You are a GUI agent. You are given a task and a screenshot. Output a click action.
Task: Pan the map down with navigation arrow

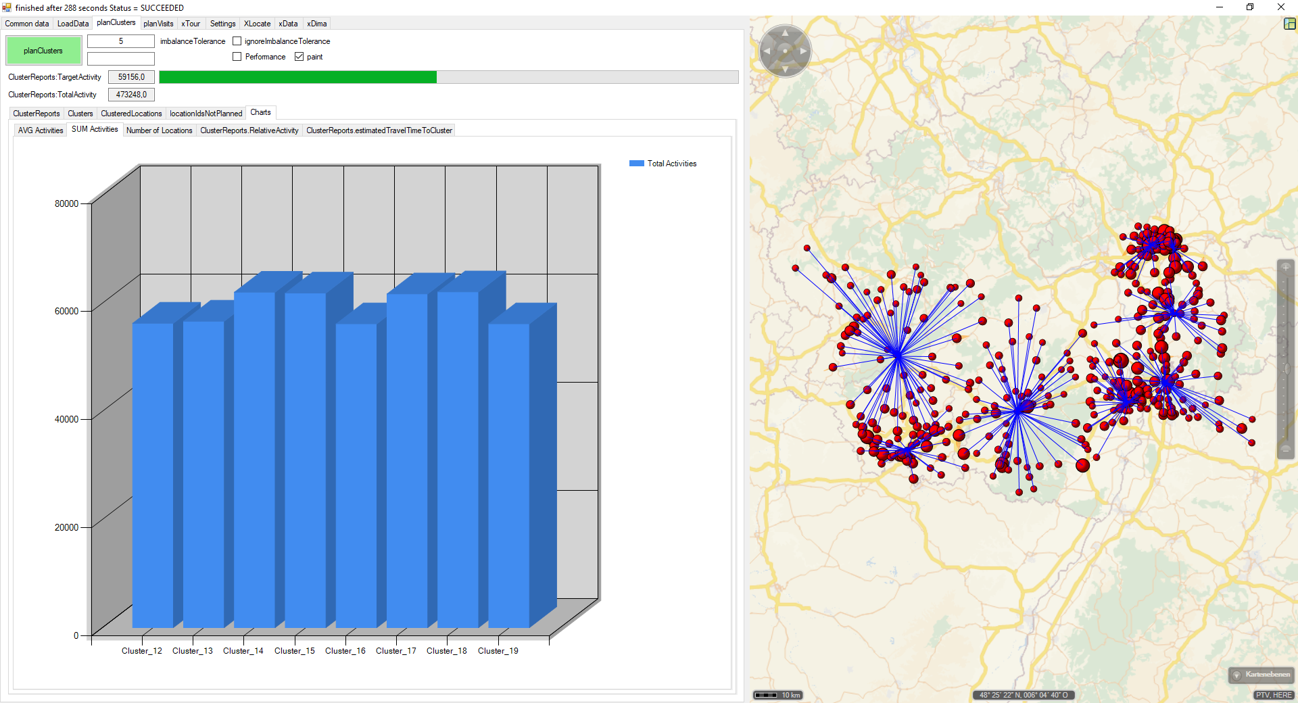(x=785, y=69)
